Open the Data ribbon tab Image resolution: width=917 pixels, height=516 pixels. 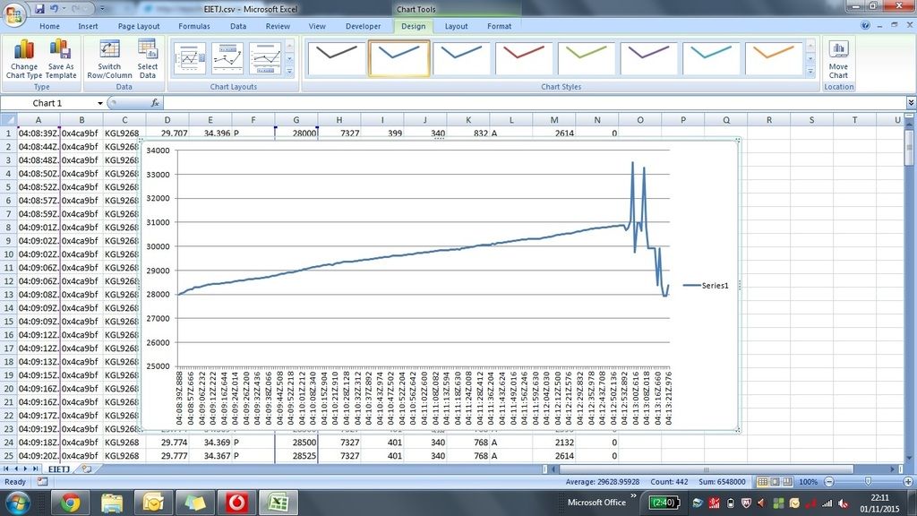coord(238,26)
